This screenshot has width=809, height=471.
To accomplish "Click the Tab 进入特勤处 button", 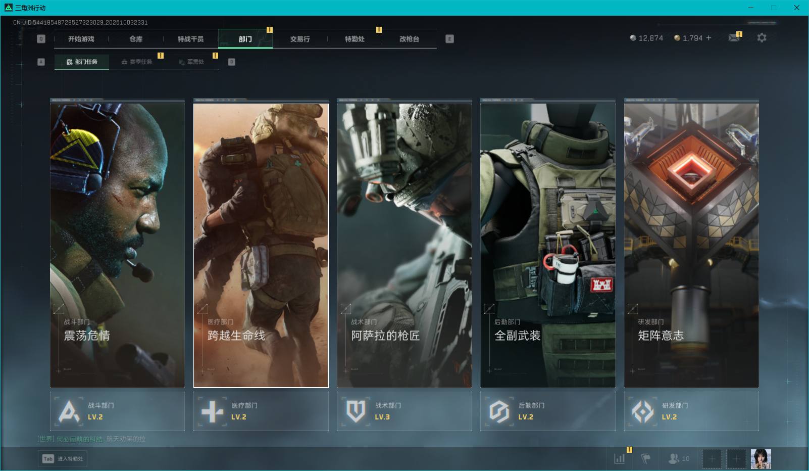I will click(63, 459).
